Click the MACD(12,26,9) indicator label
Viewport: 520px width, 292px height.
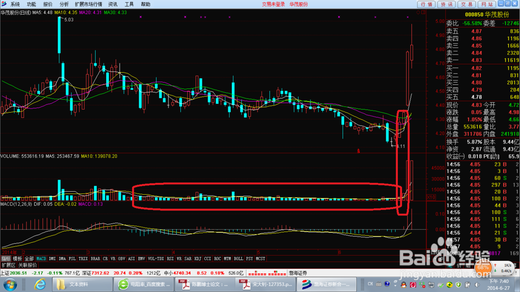click(16, 204)
